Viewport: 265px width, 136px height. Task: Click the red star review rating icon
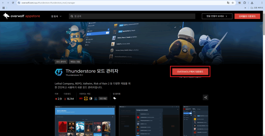56,99
